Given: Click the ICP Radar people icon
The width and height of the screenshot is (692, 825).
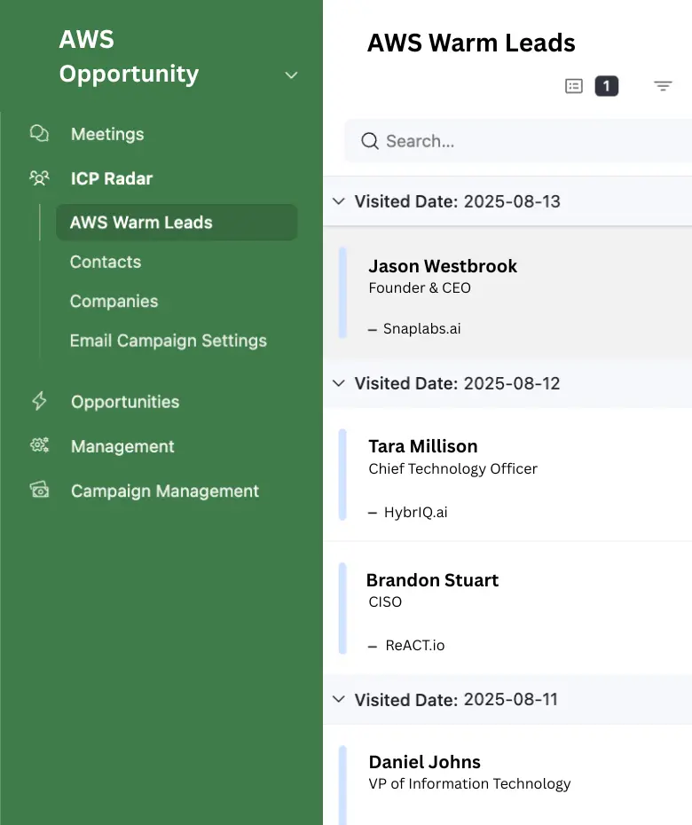Looking at the screenshot, I should click(39, 178).
